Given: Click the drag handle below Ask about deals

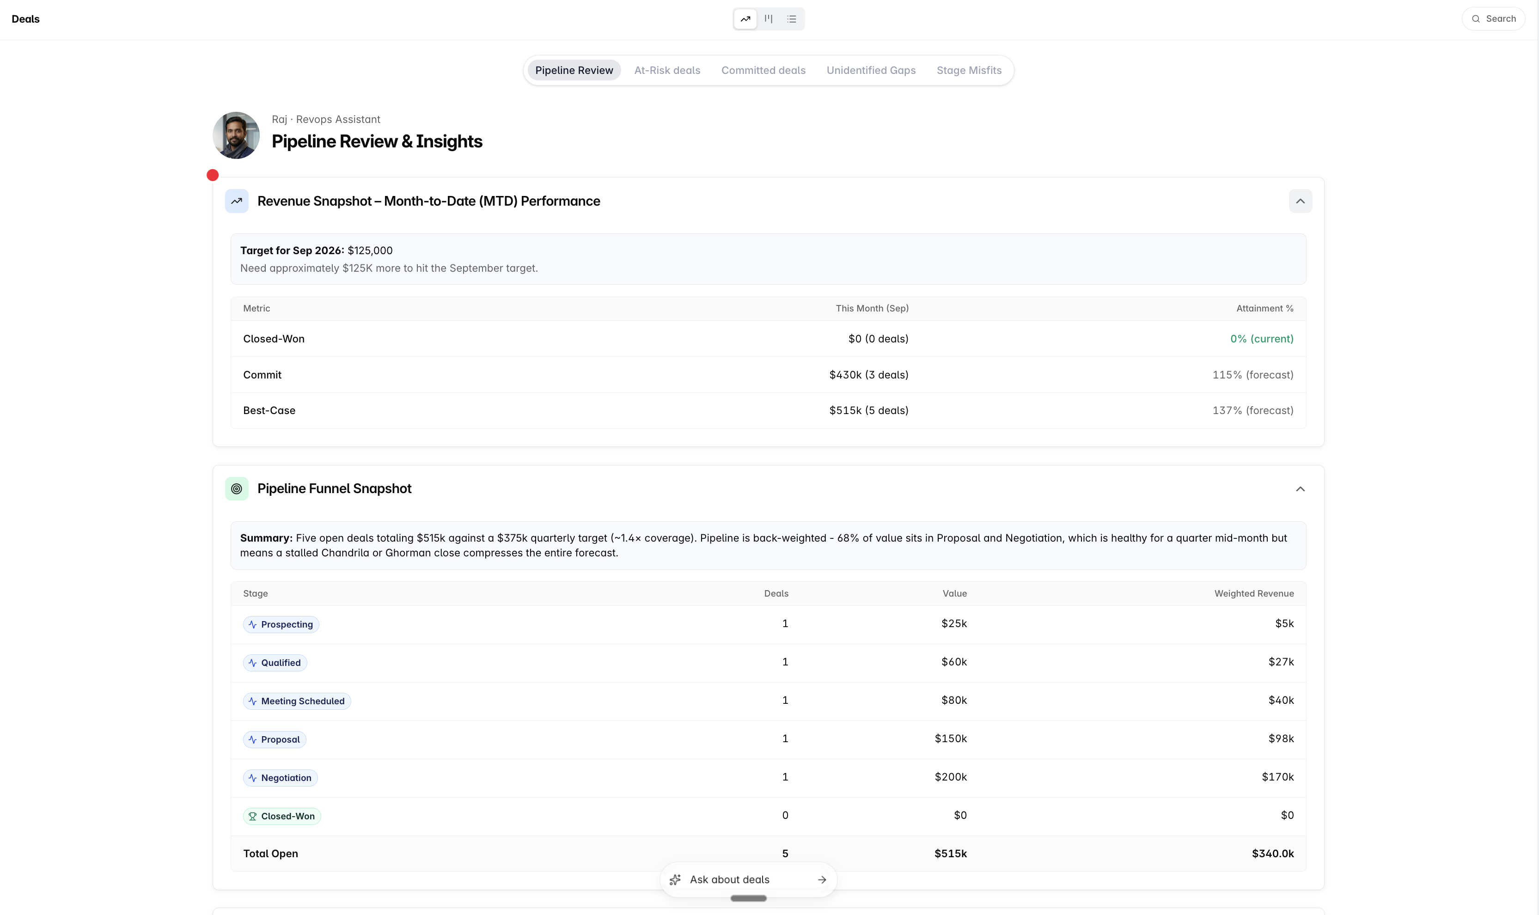Looking at the screenshot, I should point(749,898).
